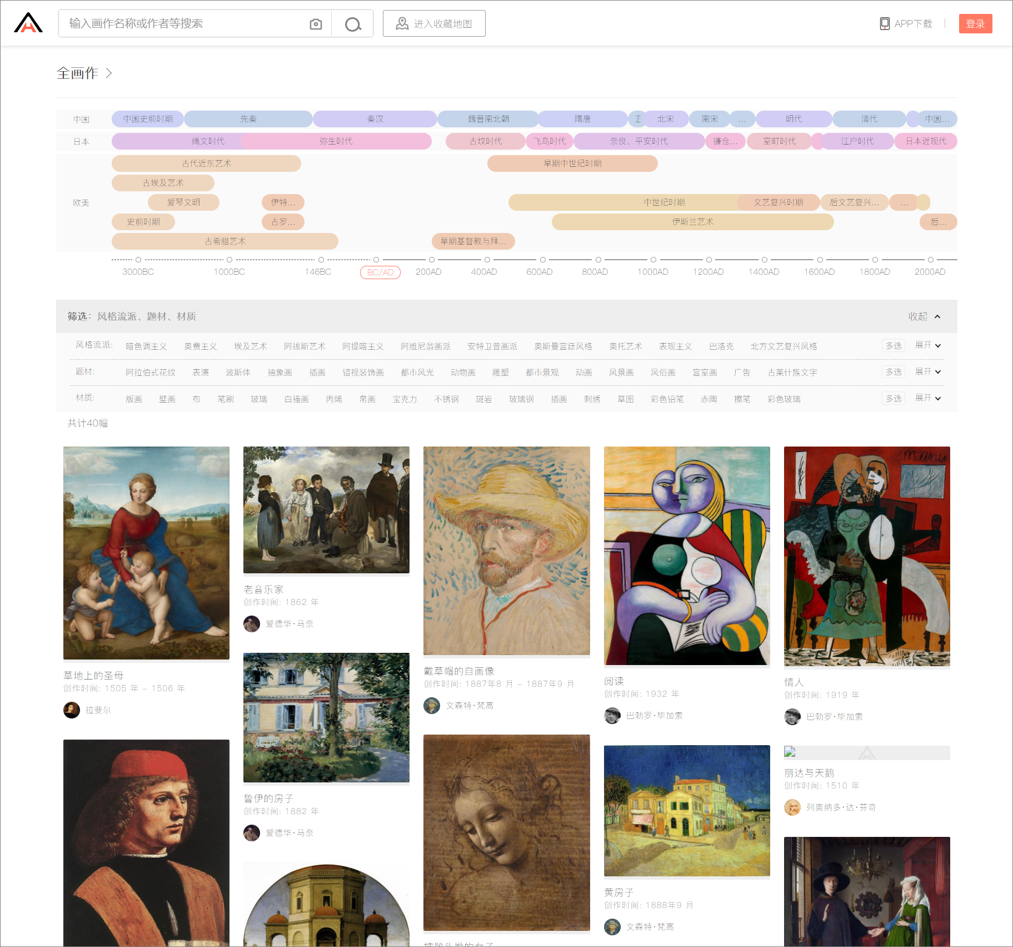Click the 登录 login button
The height and width of the screenshot is (947, 1013).
(975, 23)
